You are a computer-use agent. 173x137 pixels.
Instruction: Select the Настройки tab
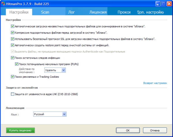[x=19, y=12]
